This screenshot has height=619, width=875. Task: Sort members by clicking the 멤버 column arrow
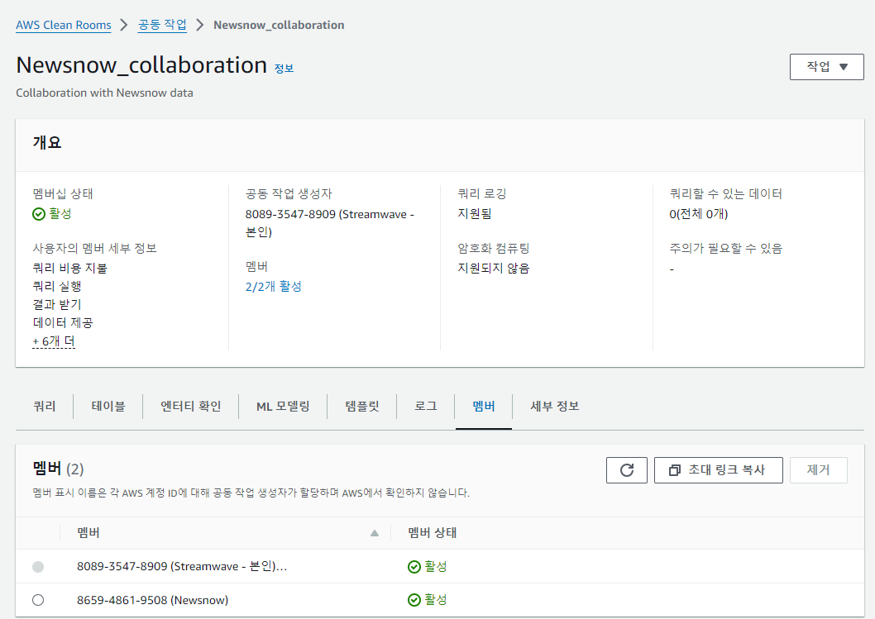[375, 533]
